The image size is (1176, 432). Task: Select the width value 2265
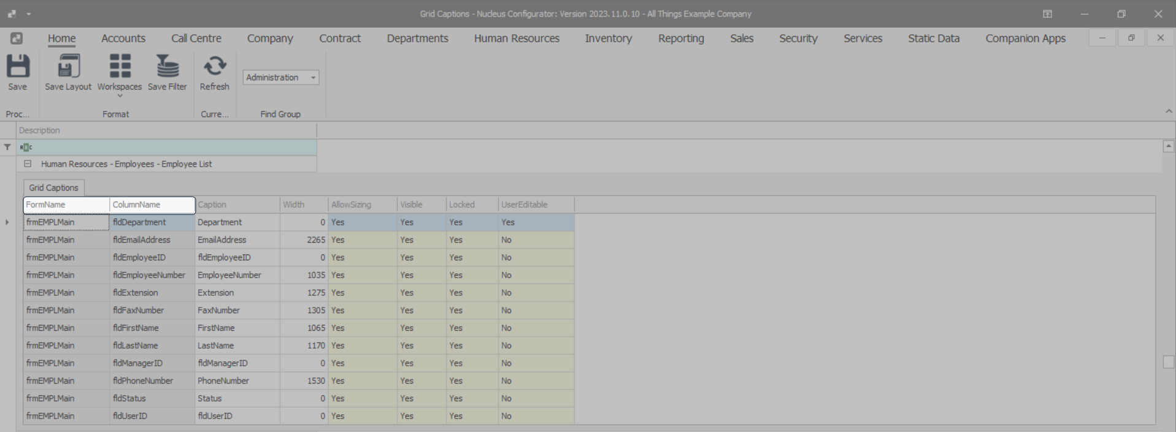pos(304,240)
